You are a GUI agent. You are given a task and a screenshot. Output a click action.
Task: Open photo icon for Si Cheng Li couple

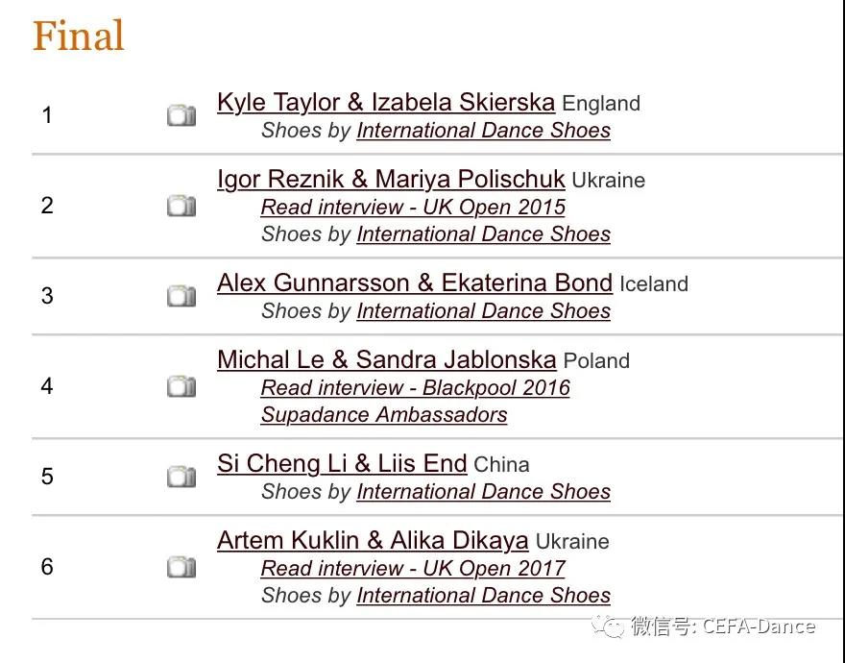[x=181, y=476]
